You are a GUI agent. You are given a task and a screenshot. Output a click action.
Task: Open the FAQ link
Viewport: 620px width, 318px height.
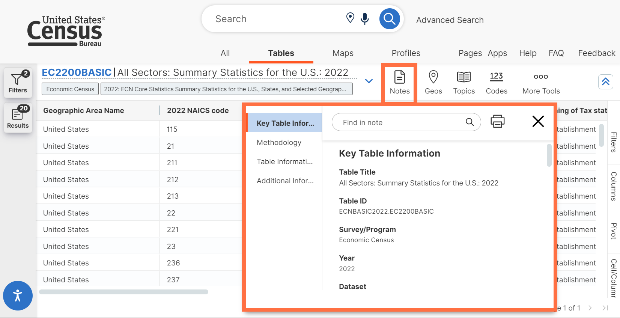click(x=556, y=53)
